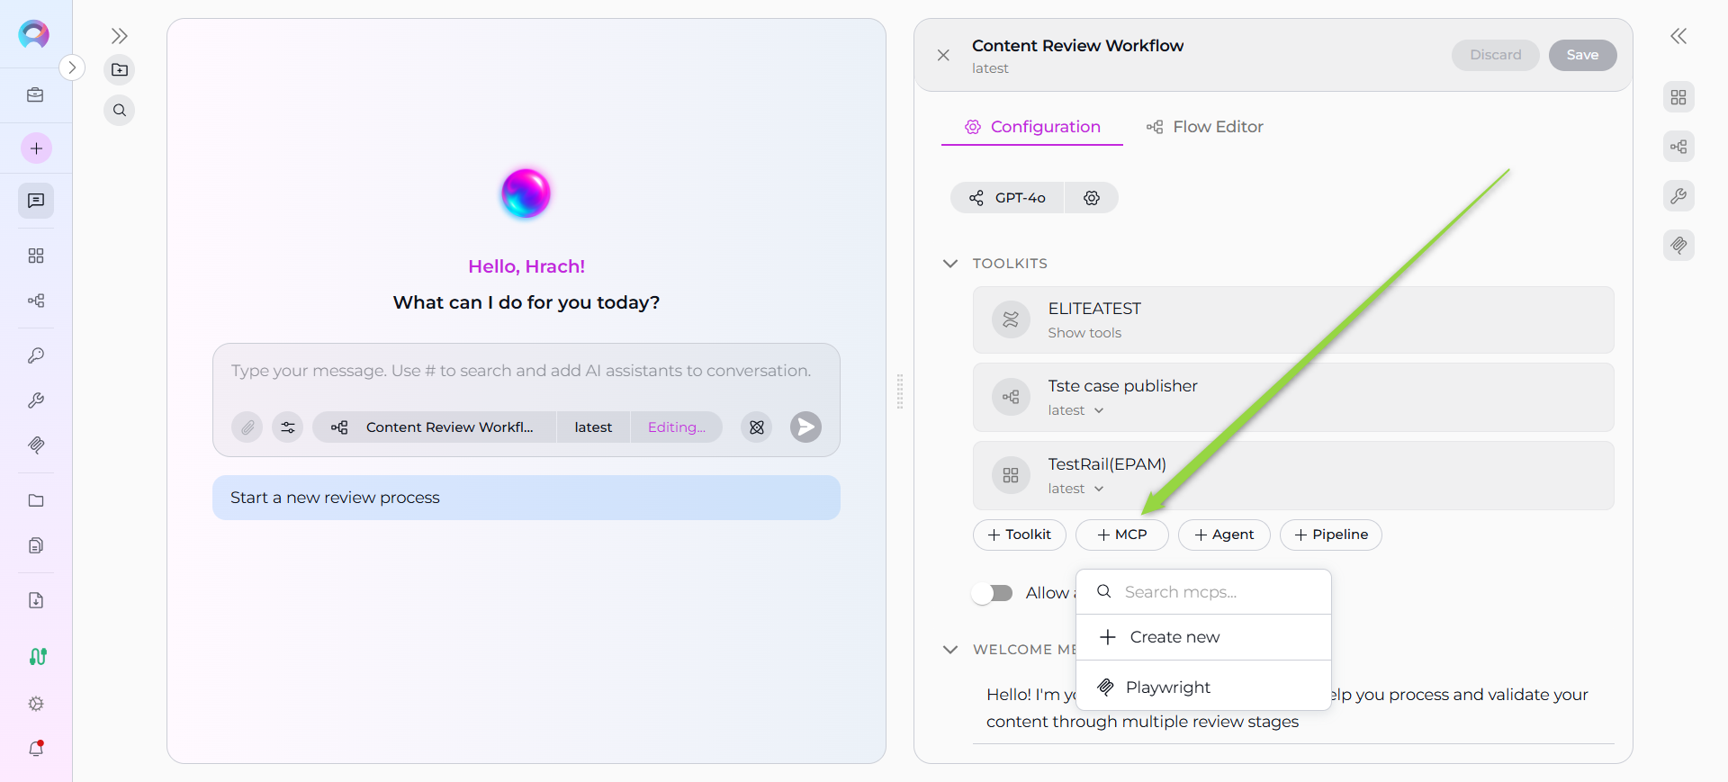
Task: Click the notification bell in the left sidebar
Action: coord(36,748)
